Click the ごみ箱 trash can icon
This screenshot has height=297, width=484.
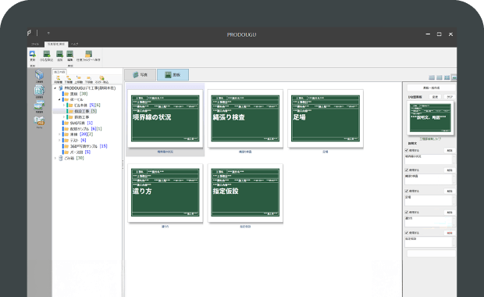tap(61, 158)
